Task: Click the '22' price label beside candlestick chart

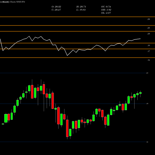Action: tap(147, 73)
